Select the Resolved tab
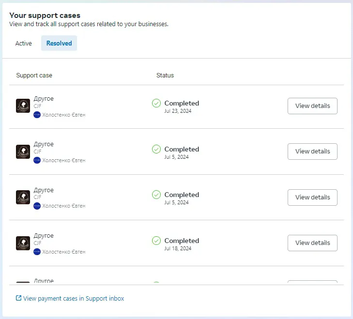Viewport: 353px width, 319px height. [59, 43]
